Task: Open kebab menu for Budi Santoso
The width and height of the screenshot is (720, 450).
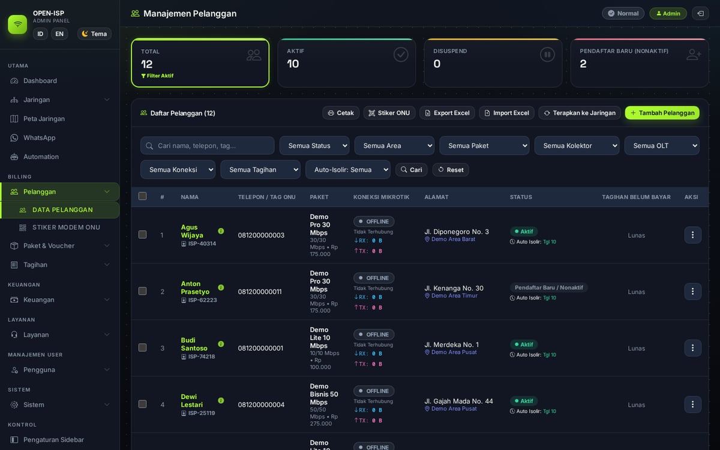Action: (693, 348)
